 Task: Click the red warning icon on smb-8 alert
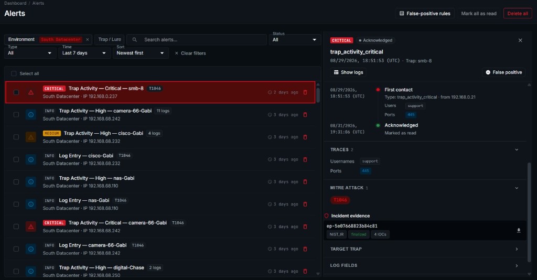tap(31, 92)
